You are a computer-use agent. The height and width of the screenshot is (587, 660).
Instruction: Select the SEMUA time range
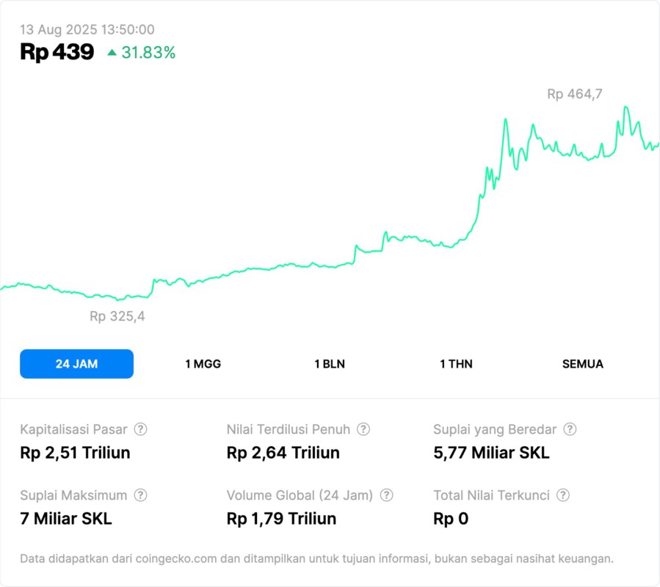click(583, 364)
